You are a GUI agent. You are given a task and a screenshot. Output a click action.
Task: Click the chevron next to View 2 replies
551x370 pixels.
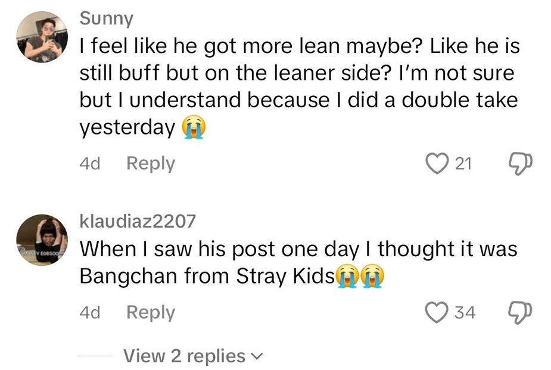click(257, 356)
